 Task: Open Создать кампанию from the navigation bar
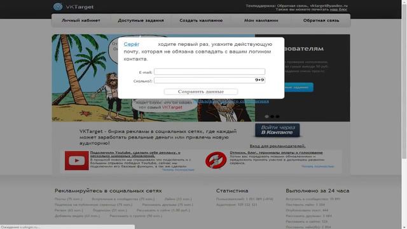[201, 20]
